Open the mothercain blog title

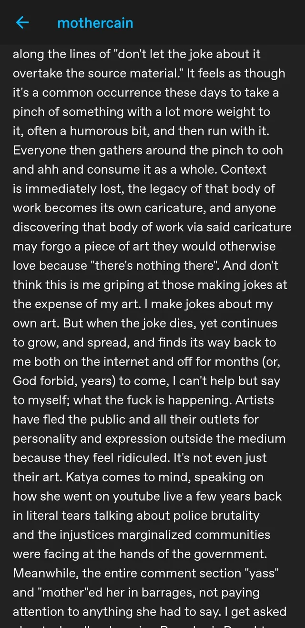point(95,22)
